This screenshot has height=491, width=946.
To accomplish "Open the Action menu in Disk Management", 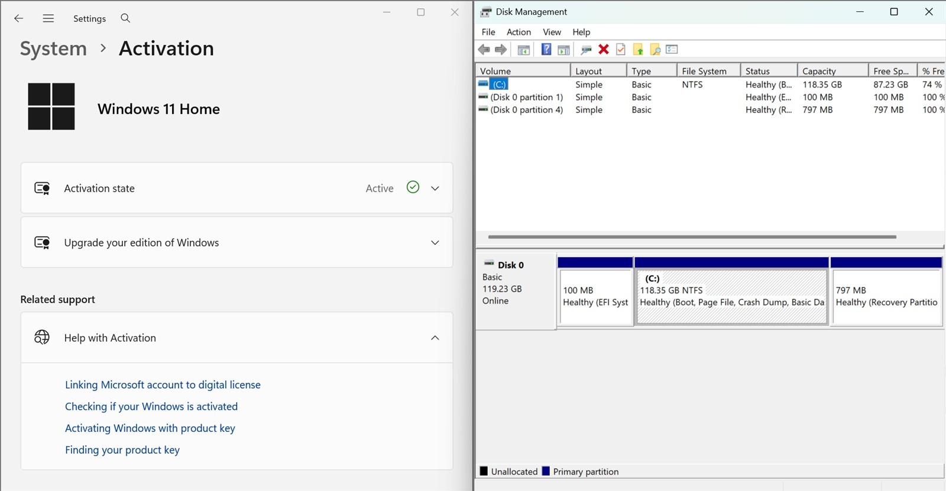I will 519,32.
